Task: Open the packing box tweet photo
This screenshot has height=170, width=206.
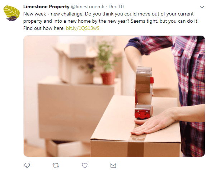Action: pos(114,96)
